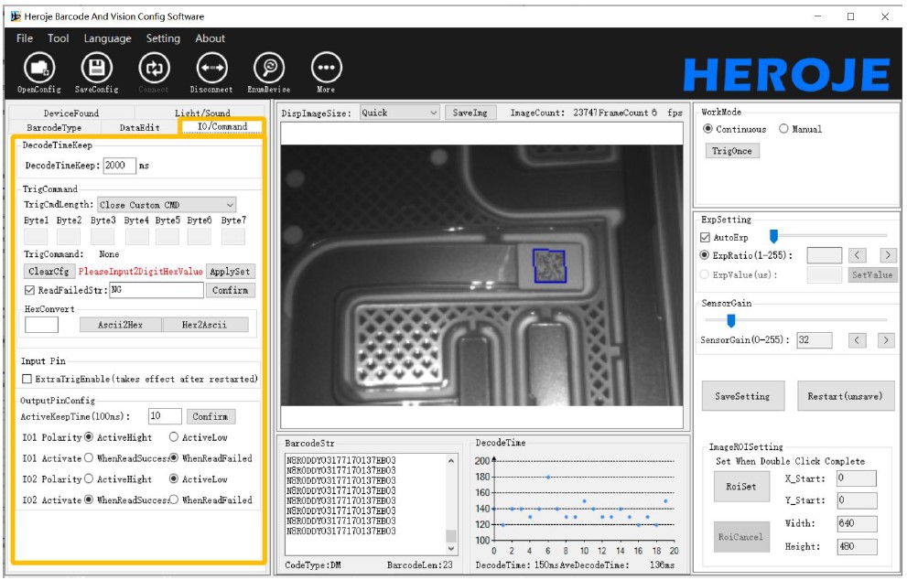Viewport: 907px width, 580px height.
Task: Click the SaveSetting button
Action: point(743,396)
